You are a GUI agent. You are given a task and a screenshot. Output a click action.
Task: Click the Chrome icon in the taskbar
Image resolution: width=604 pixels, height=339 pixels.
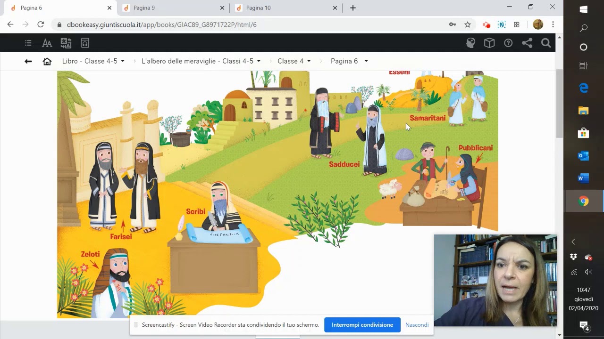(584, 201)
